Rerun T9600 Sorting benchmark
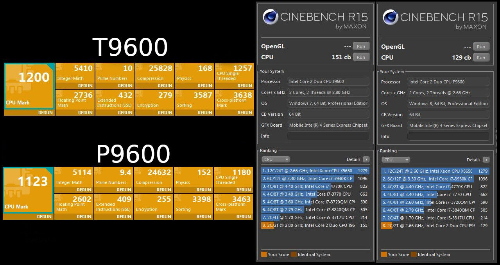Image resolution: width=500 pixels, height=265 pixels. pyautogui.click(x=205, y=113)
